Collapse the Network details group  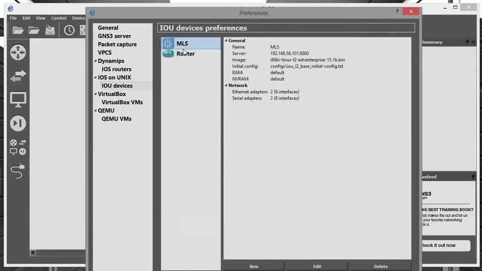point(226,85)
